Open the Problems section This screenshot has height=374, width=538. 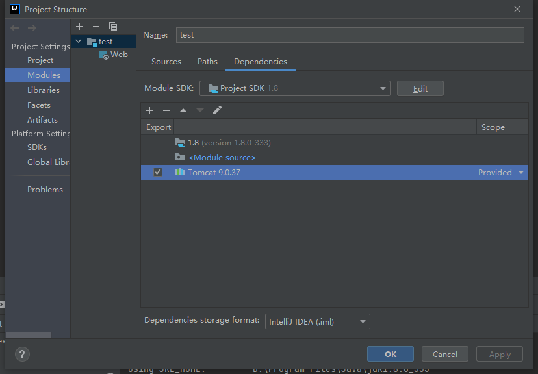click(45, 190)
